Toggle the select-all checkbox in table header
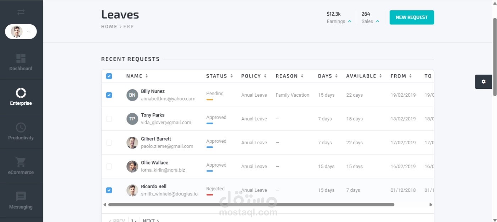 pos(109,76)
